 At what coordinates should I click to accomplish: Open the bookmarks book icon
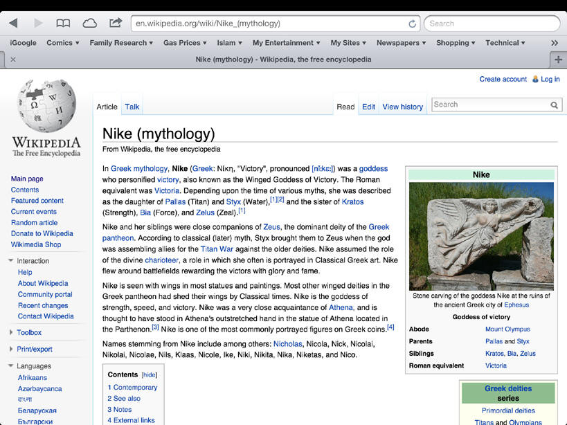(63, 24)
